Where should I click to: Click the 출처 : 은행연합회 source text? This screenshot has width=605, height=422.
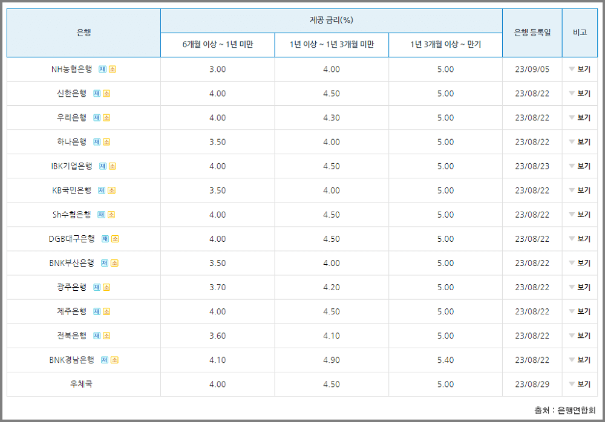[565, 411]
